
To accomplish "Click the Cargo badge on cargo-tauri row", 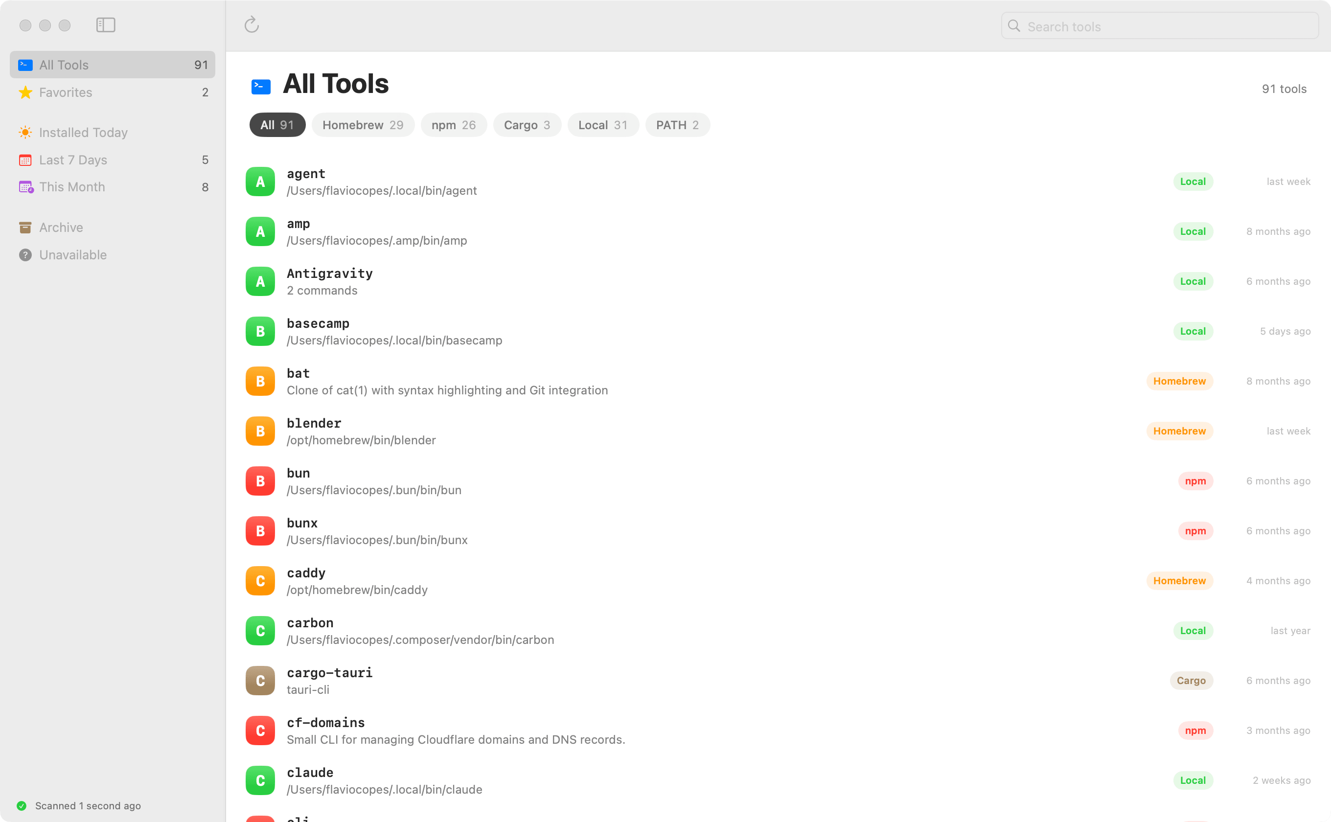I will (x=1191, y=681).
